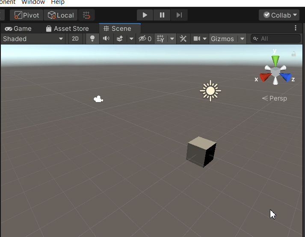Open the component tools wrench icon
305x237 pixels.
183,39
